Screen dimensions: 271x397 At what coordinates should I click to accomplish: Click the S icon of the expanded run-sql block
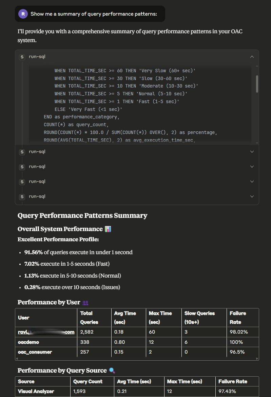pyautogui.click(x=22, y=57)
